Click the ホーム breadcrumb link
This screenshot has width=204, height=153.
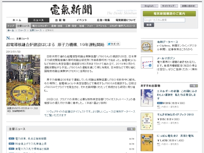[11, 31]
